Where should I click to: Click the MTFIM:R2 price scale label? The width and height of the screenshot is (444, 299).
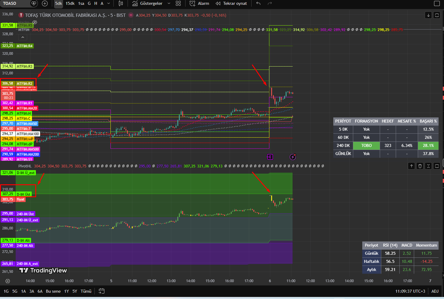tap(24, 83)
